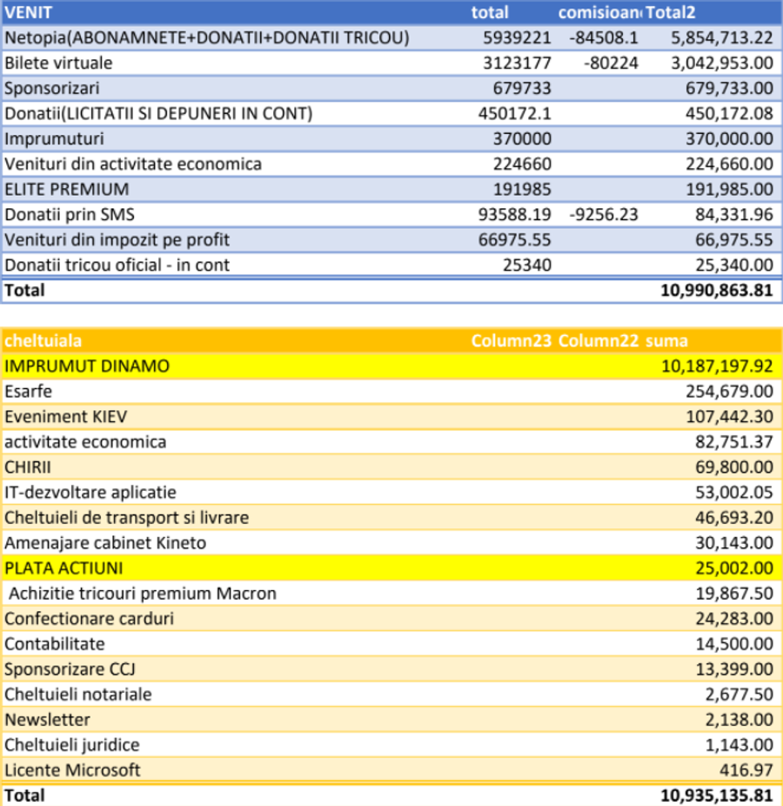Click income total 10,990,863.81

click(717, 291)
